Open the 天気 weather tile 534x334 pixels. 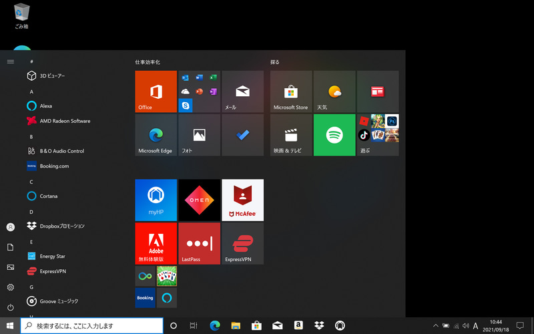click(x=334, y=92)
